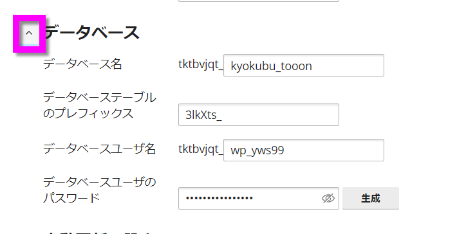The height and width of the screenshot is (234, 457).
Task: Click the password dots inside the password field
Action: (219, 198)
